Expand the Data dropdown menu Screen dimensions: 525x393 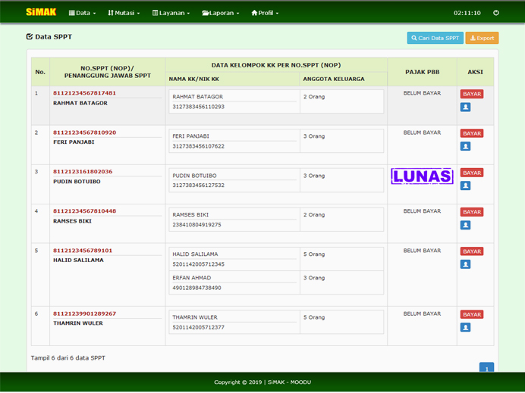click(x=81, y=13)
